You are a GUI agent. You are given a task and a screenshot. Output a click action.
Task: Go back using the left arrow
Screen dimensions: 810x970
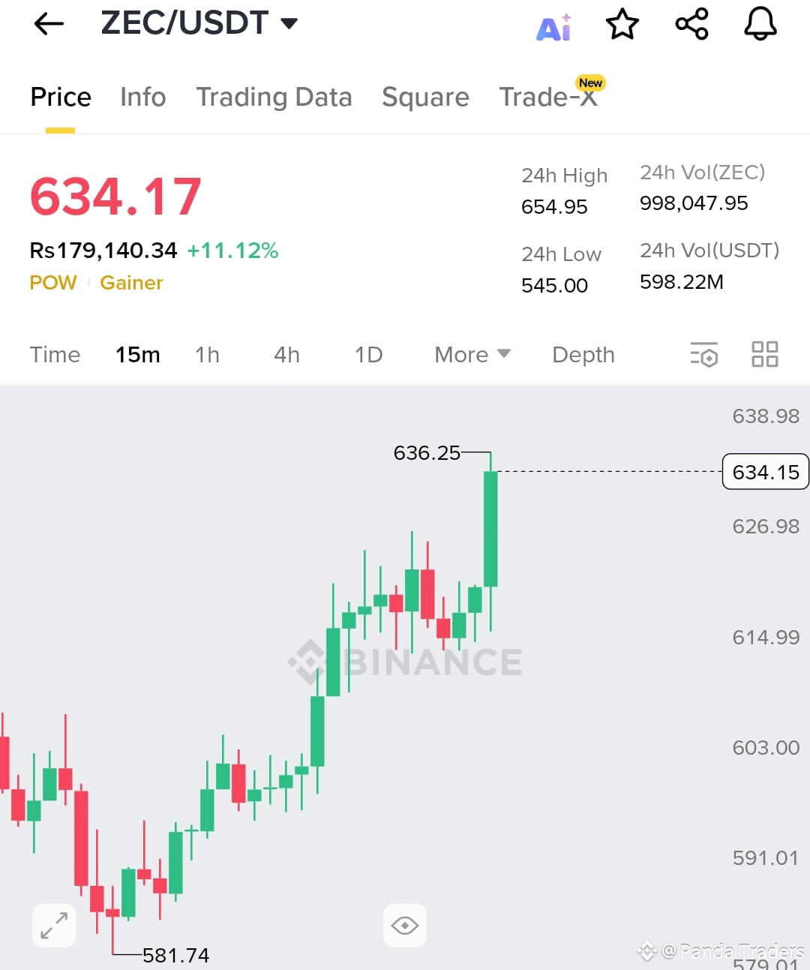pyautogui.click(x=49, y=24)
